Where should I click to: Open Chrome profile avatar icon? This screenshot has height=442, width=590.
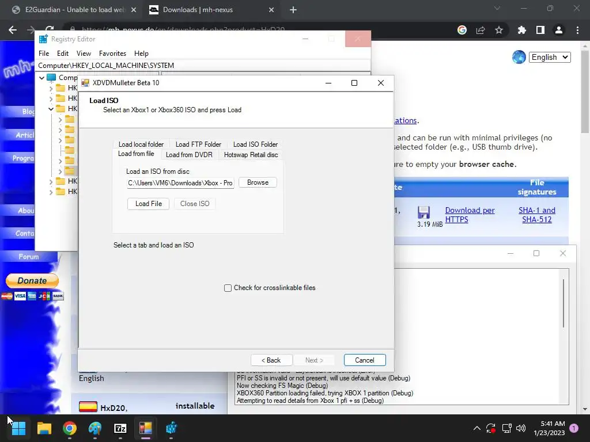click(559, 30)
